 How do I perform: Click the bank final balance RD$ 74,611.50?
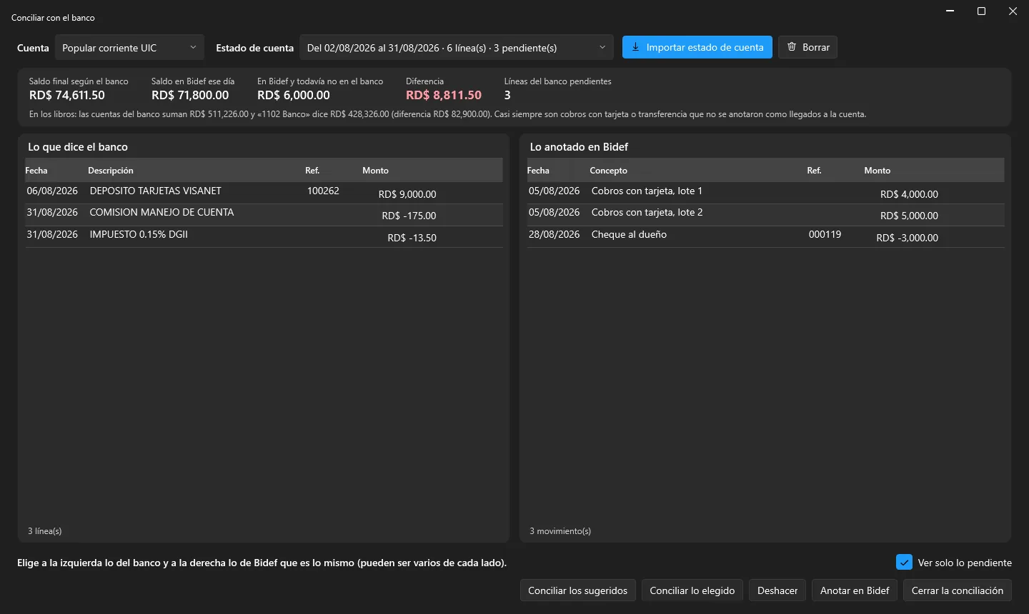[x=67, y=95]
